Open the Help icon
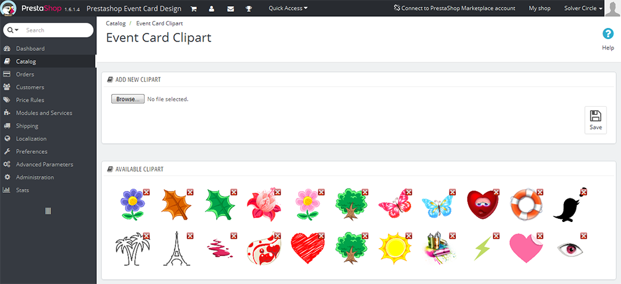The height and width of the screenshot is (284, 621). coord(608,34)
